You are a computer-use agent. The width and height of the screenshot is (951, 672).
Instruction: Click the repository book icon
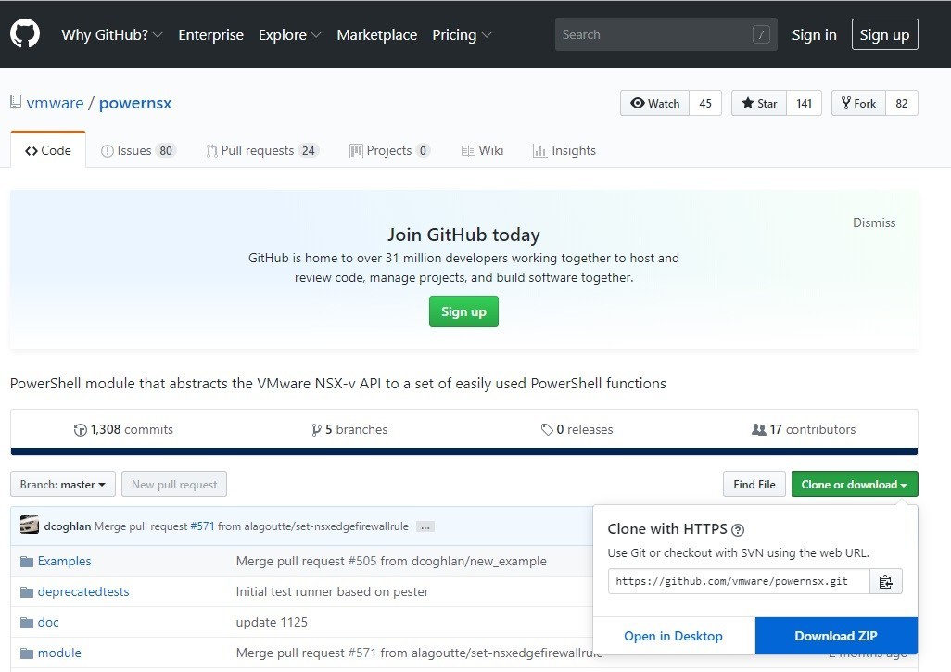click(x=16, y=102)
